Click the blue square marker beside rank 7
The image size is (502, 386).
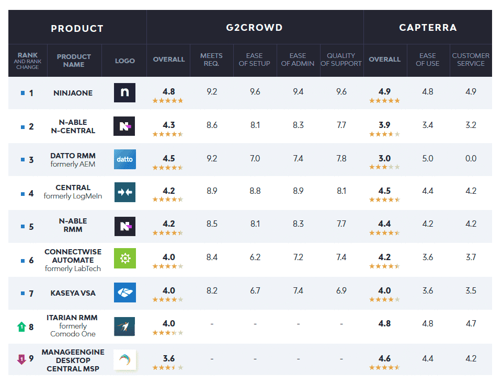click(x=22, y=293)
